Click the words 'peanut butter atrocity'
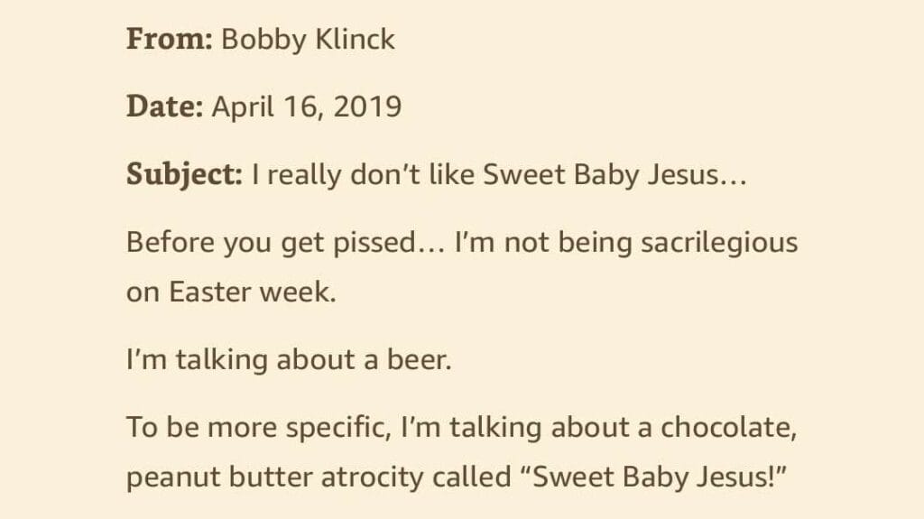 point(274,477)
